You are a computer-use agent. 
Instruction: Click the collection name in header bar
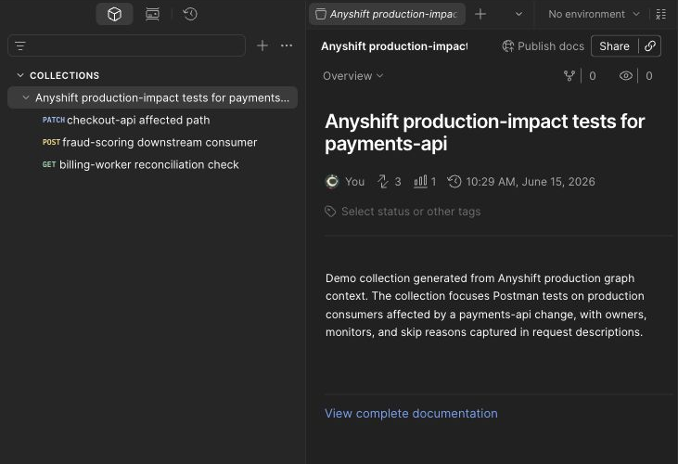(x=394, y=46)
